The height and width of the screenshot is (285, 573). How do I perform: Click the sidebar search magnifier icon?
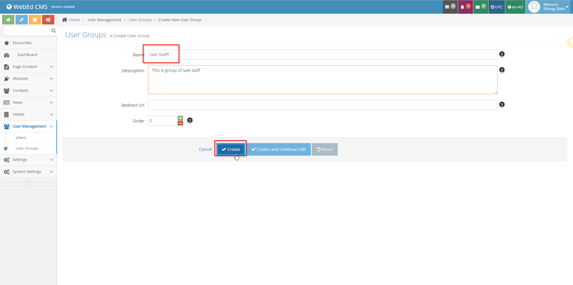(53, 31)
